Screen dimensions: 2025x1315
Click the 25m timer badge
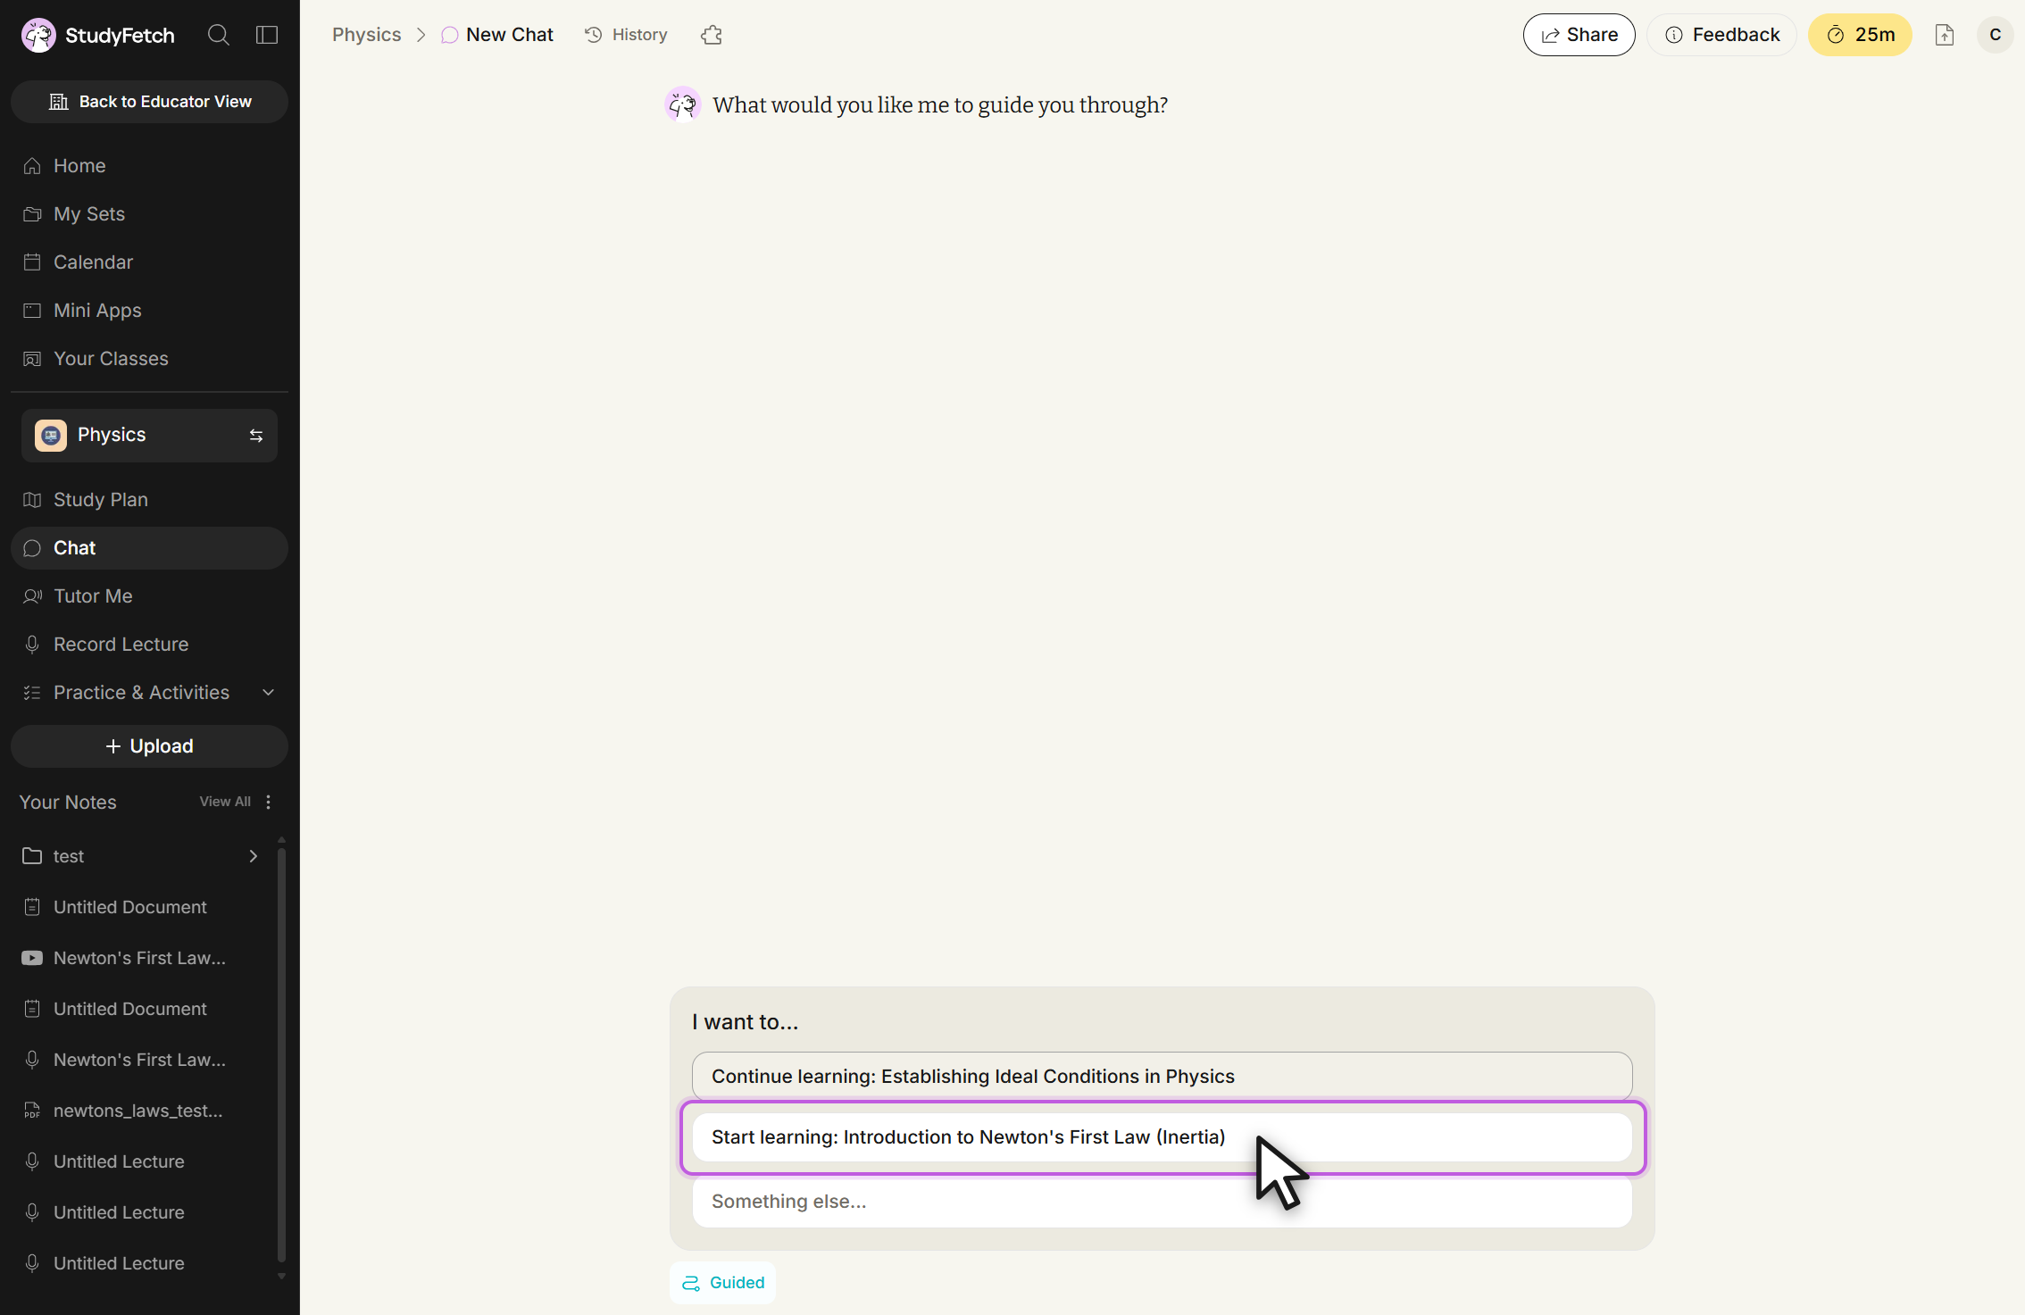[x=1860, y=35]
